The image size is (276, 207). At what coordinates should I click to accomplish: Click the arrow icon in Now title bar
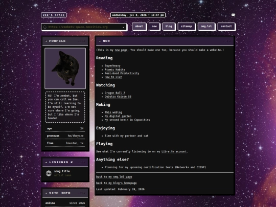click(100, 41)
